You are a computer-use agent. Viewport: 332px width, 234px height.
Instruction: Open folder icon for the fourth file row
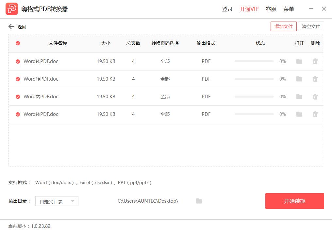(x=299, y=114)
